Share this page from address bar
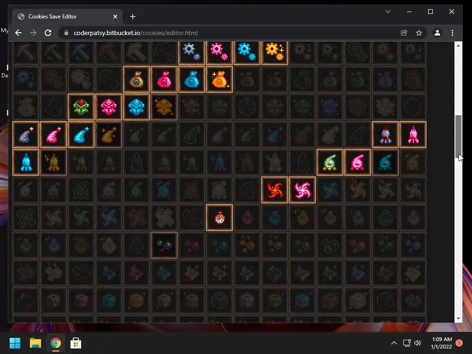The width and height of the screenshot is (472, 354). [404, 33]
